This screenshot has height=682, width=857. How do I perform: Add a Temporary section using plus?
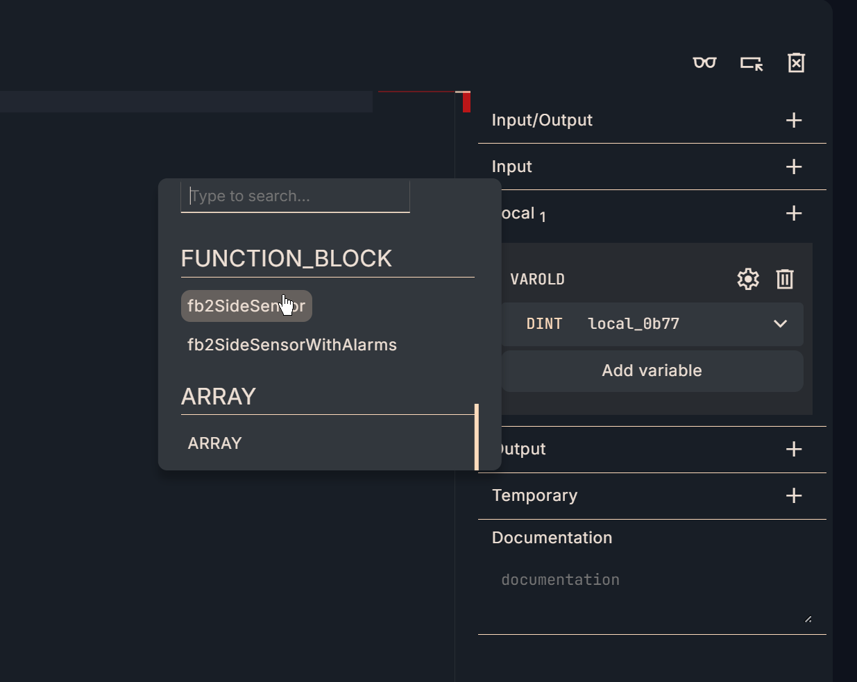pos(794,495)
